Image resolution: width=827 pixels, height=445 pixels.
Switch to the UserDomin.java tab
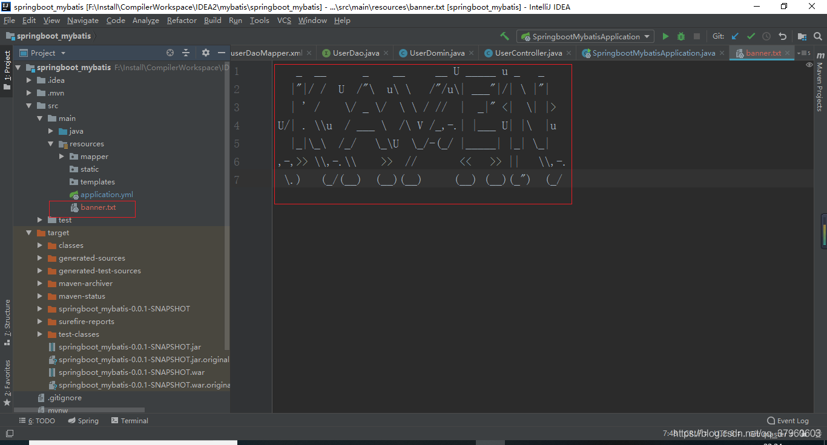[x=436, y=53]
